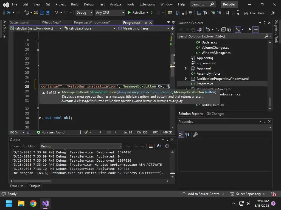This screenshot has height=210, width=281.
Task: Open File Explorer from the taskbar
Action: click(21, 203)
